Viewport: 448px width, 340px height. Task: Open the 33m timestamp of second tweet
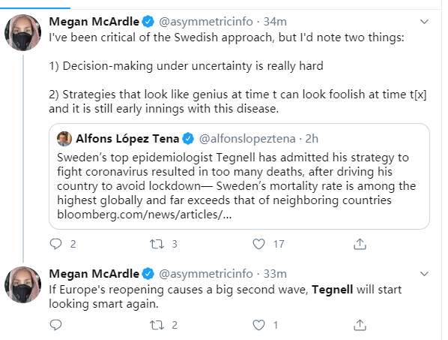click(x=275, y=274)
